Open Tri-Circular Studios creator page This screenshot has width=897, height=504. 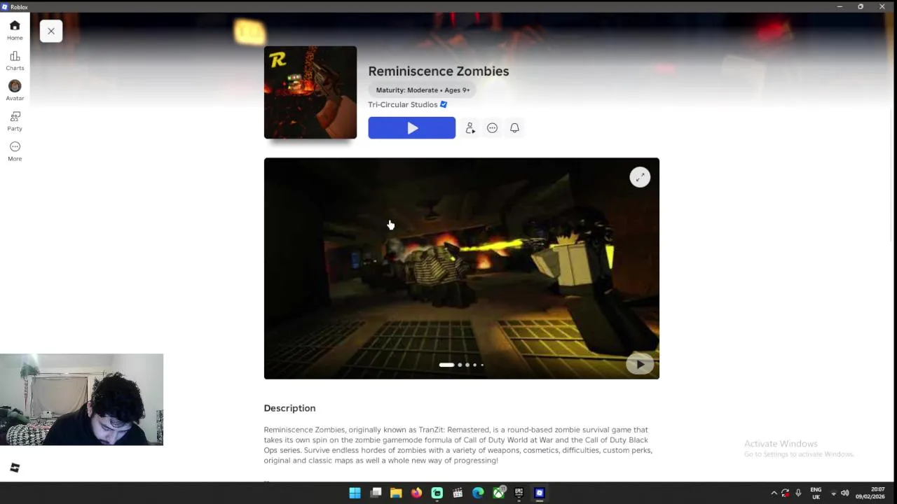tap(402, 104)
